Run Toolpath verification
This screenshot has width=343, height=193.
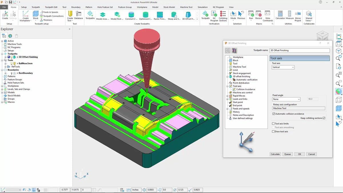point(205,15)
